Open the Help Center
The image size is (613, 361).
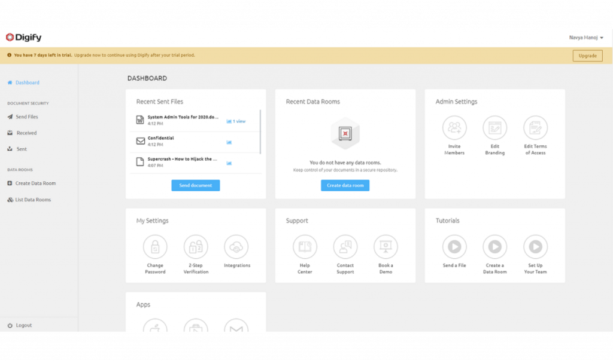point(305,246)
